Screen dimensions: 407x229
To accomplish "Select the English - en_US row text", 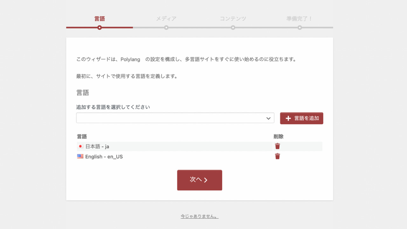I will (x=104, y=157).
